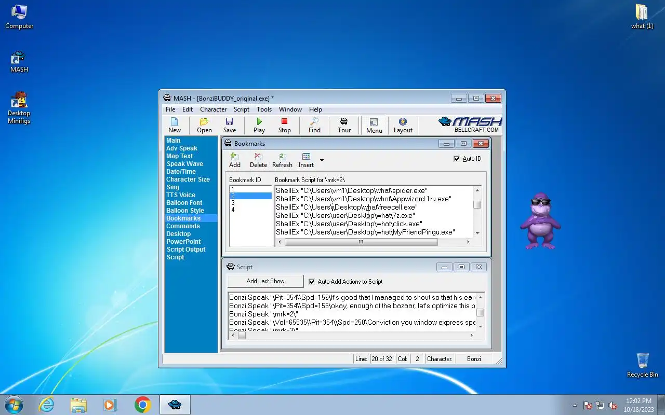
Task: Open File Explorer from the taskbar
Action: (78, 405)
